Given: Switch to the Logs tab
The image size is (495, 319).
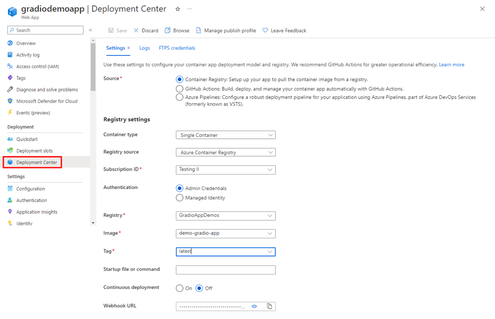Looking at the screenshot, I should tap(144, 47).
